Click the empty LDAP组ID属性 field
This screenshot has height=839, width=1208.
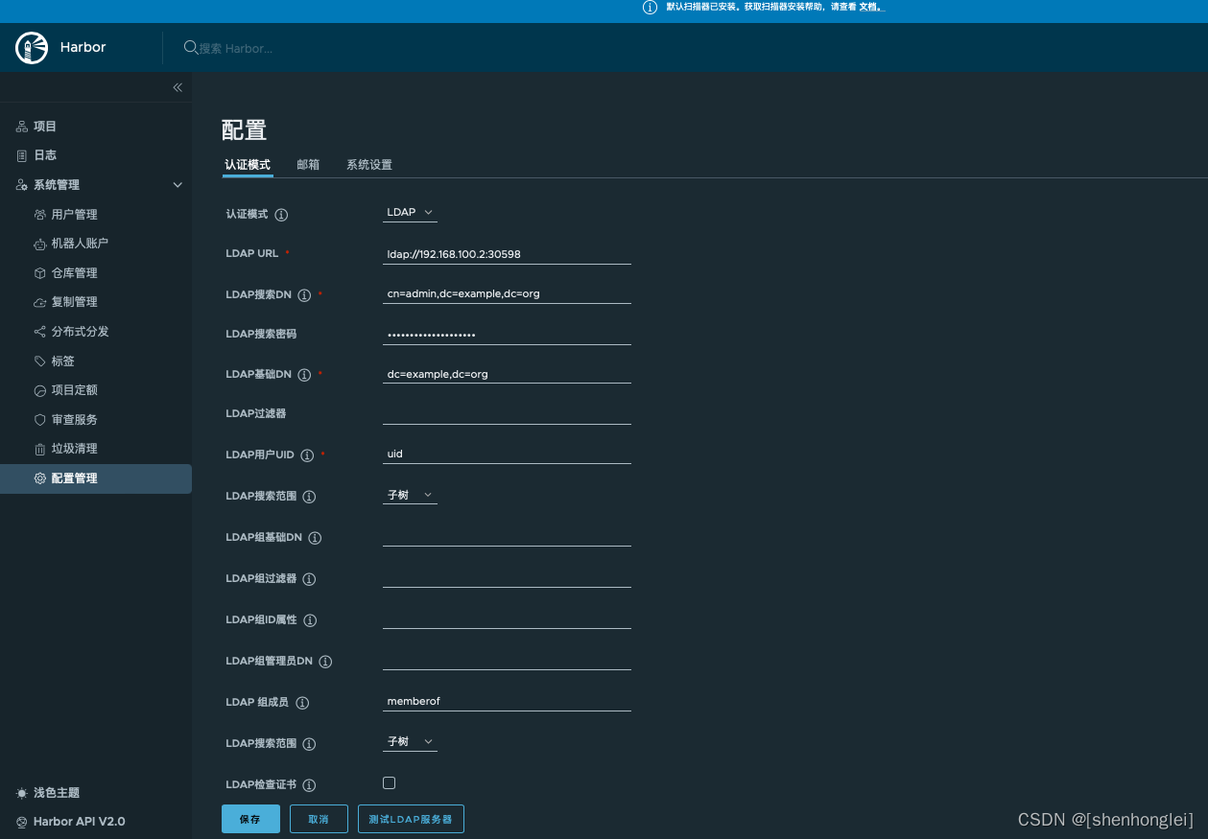[x=507, y=618]
